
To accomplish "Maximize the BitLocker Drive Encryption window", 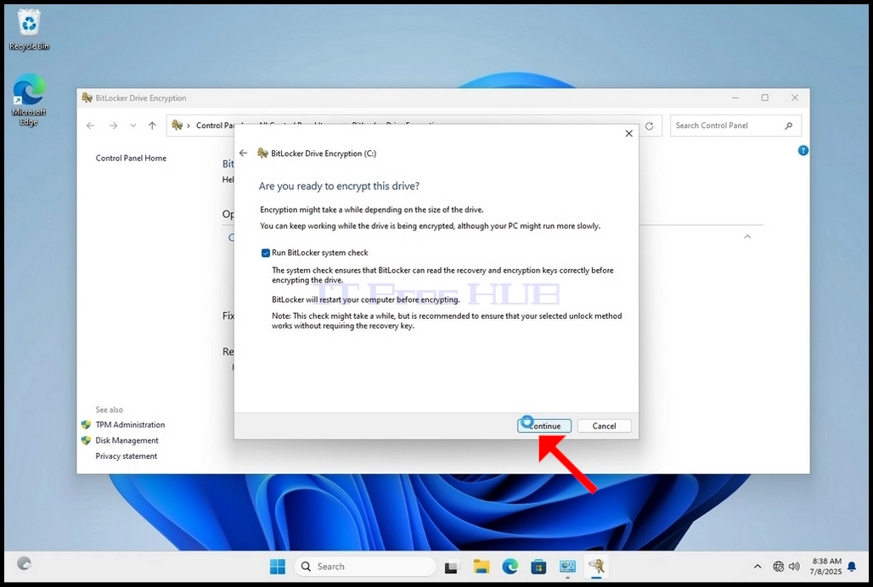I will pyautogui.click(x=765, y=98).
